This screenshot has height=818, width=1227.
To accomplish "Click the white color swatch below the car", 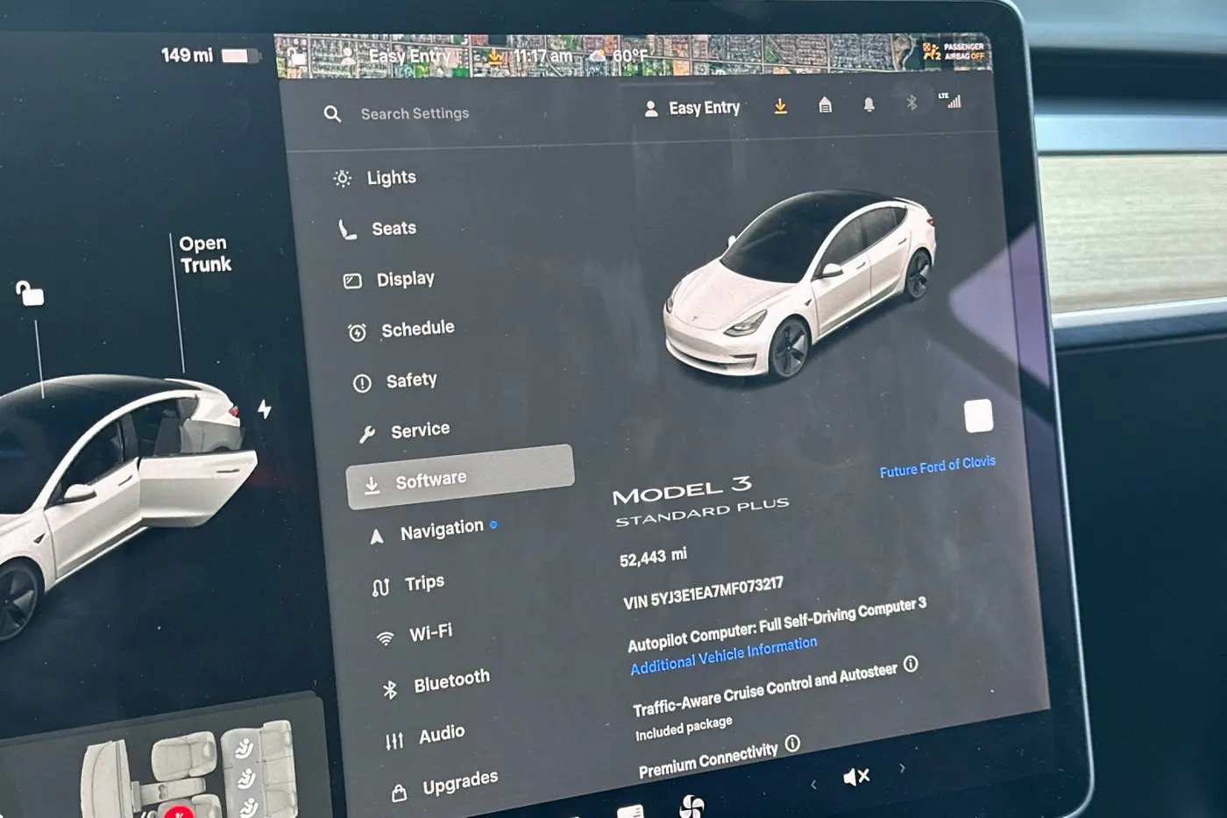I will coord(978,416).
